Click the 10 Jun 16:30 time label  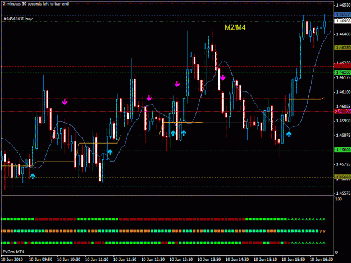click(x=321, y=259)
